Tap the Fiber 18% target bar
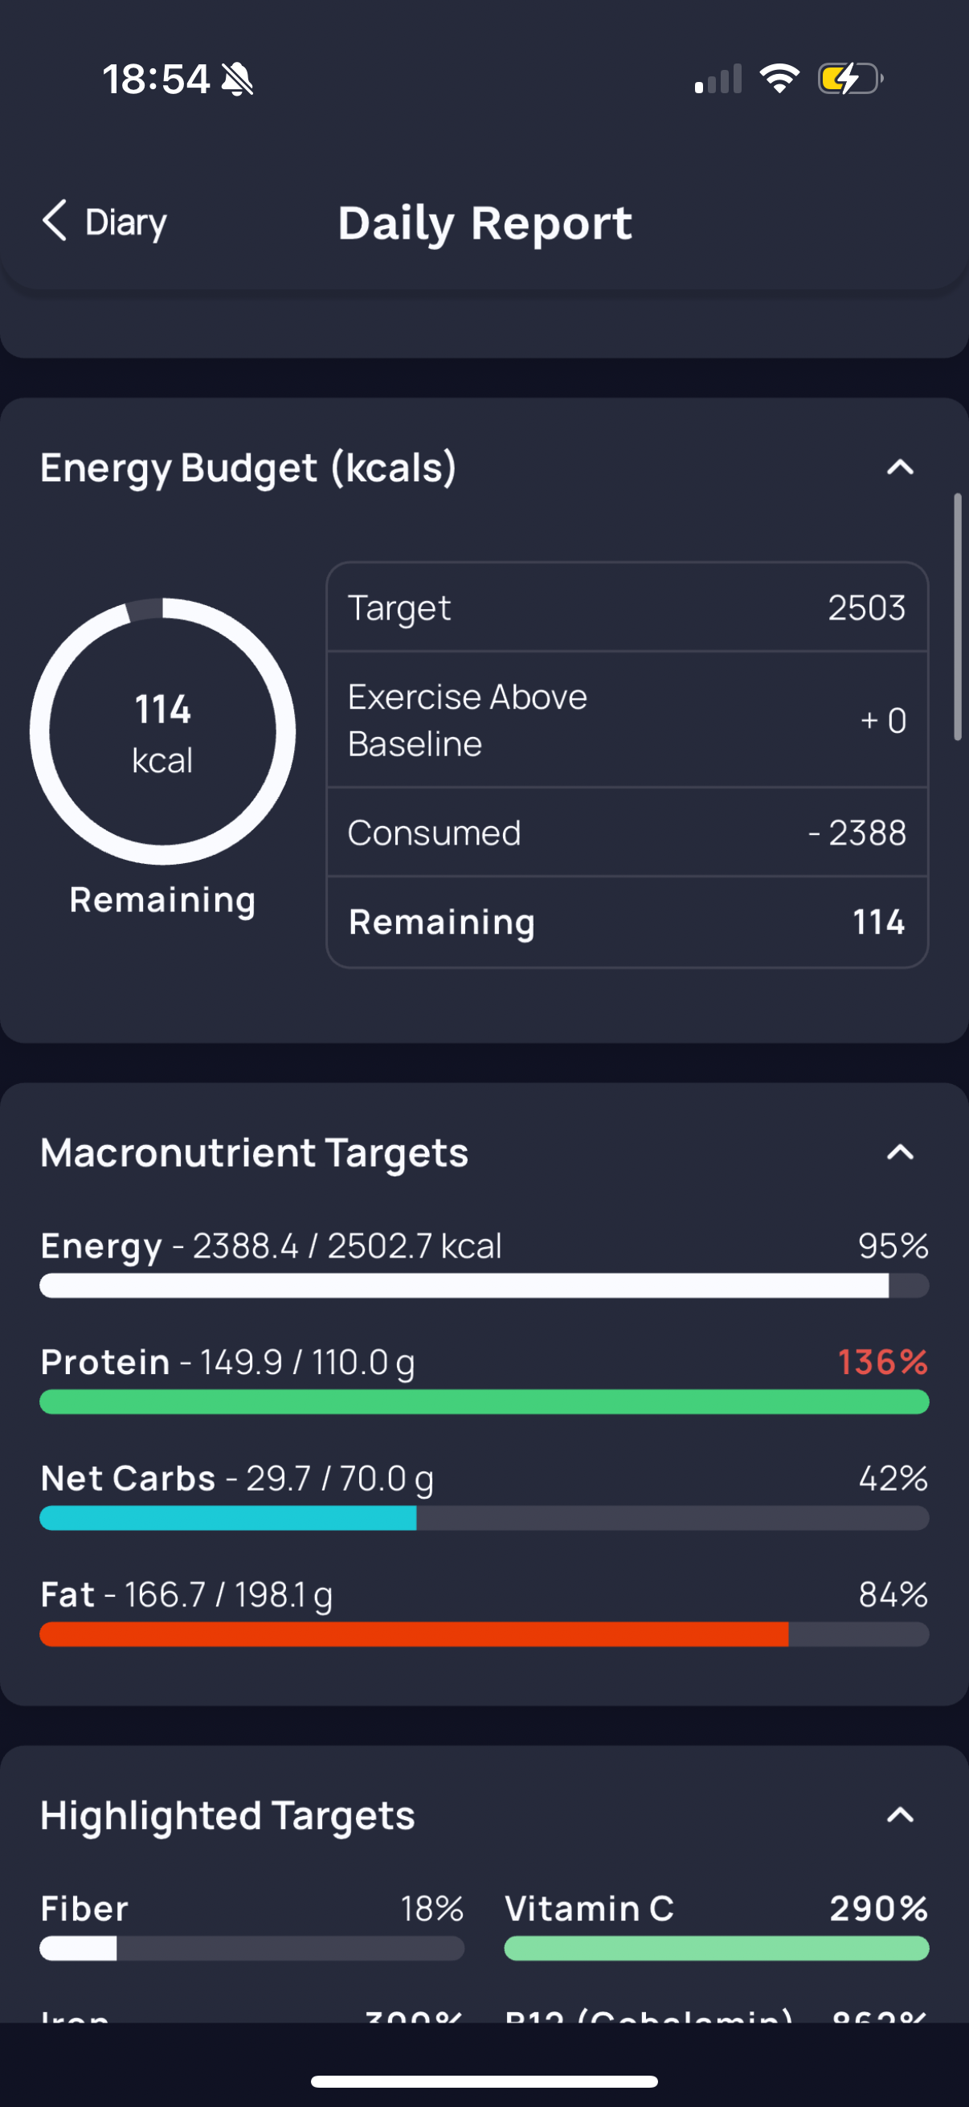969x2107 pixels. 251,1949
